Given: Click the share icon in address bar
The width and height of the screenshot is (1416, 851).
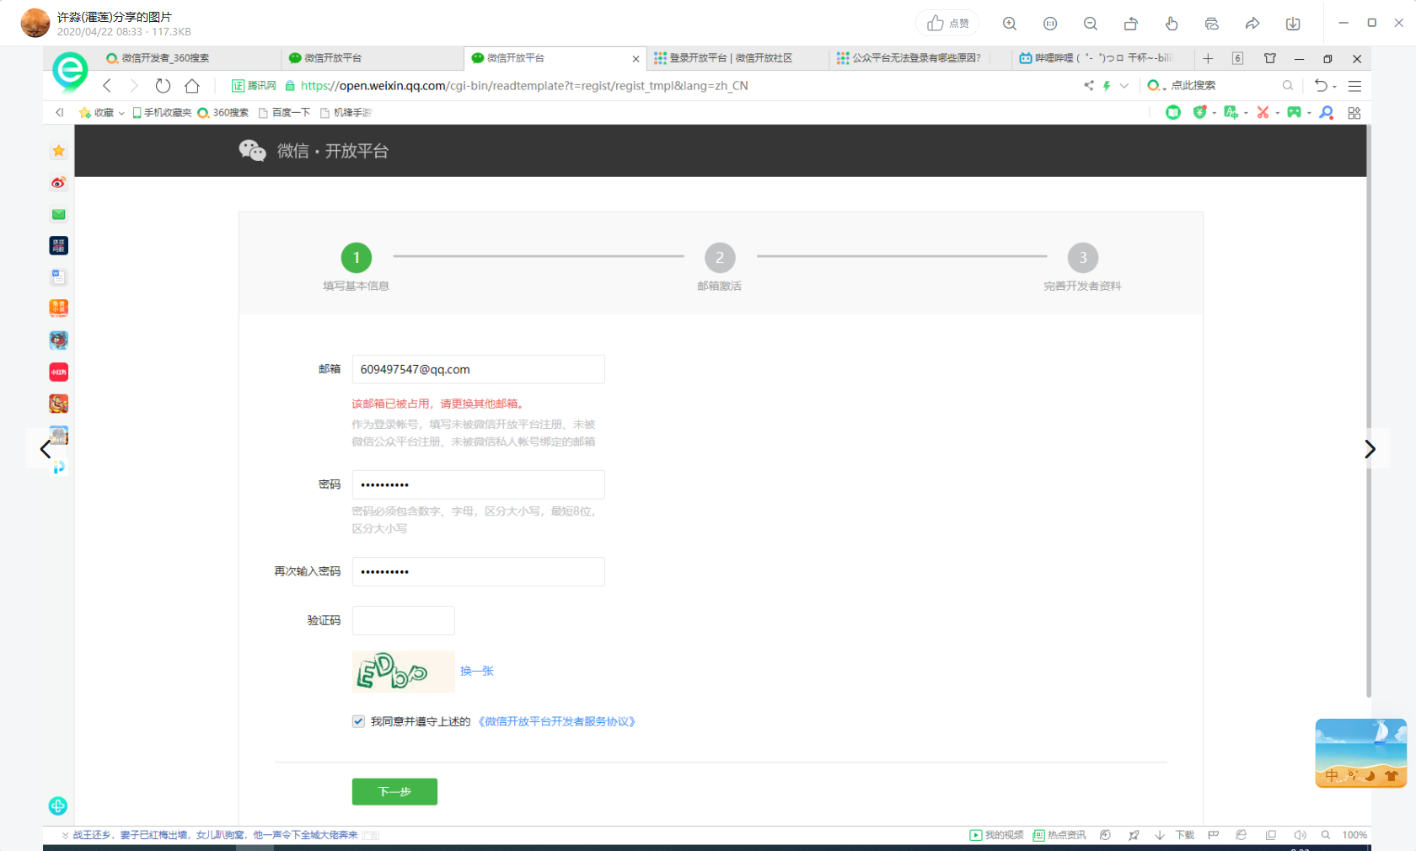Looking at the screenshot, I should [x=1088, y=86].
